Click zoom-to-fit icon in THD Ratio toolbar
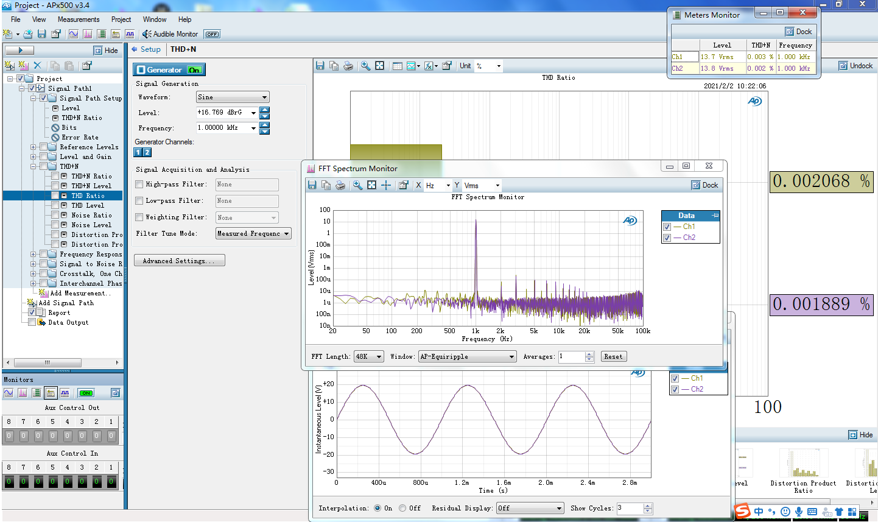Image resolution: width=878 pixels, height=522 pixels. tap(379, 66)
